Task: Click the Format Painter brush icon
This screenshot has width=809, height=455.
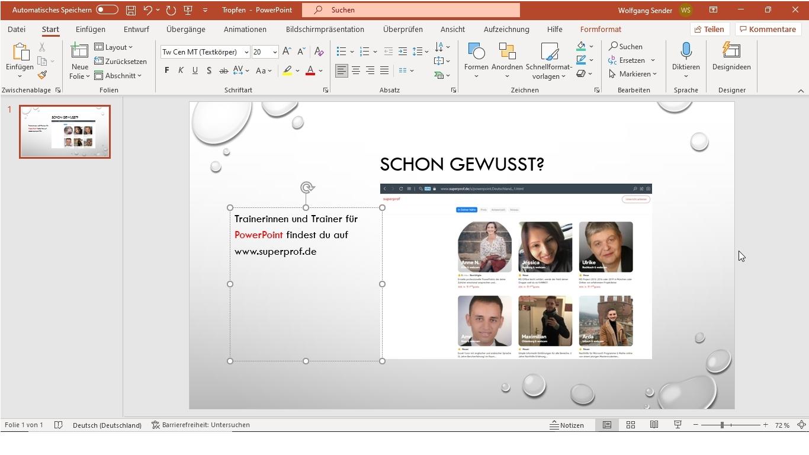Action: (42, 75)
